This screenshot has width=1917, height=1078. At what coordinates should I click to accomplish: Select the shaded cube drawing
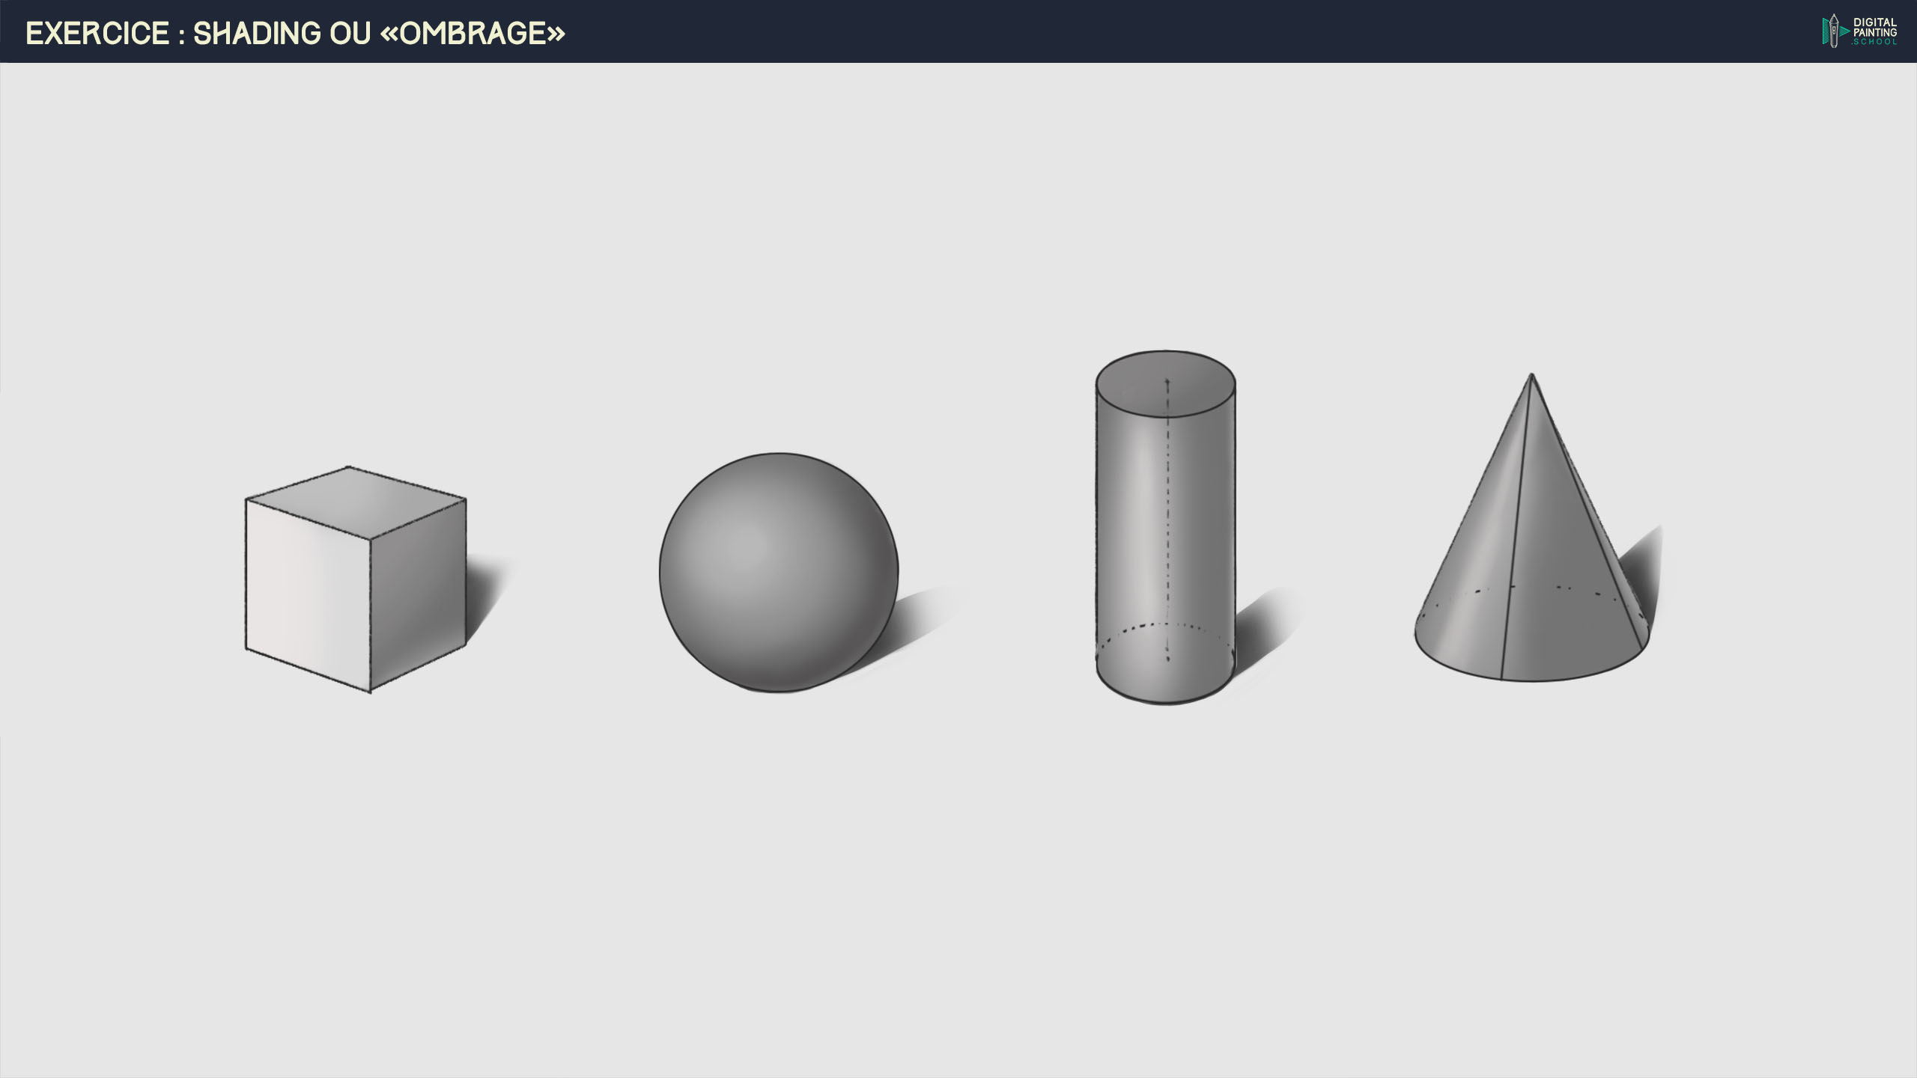click(x=356, y=580)
